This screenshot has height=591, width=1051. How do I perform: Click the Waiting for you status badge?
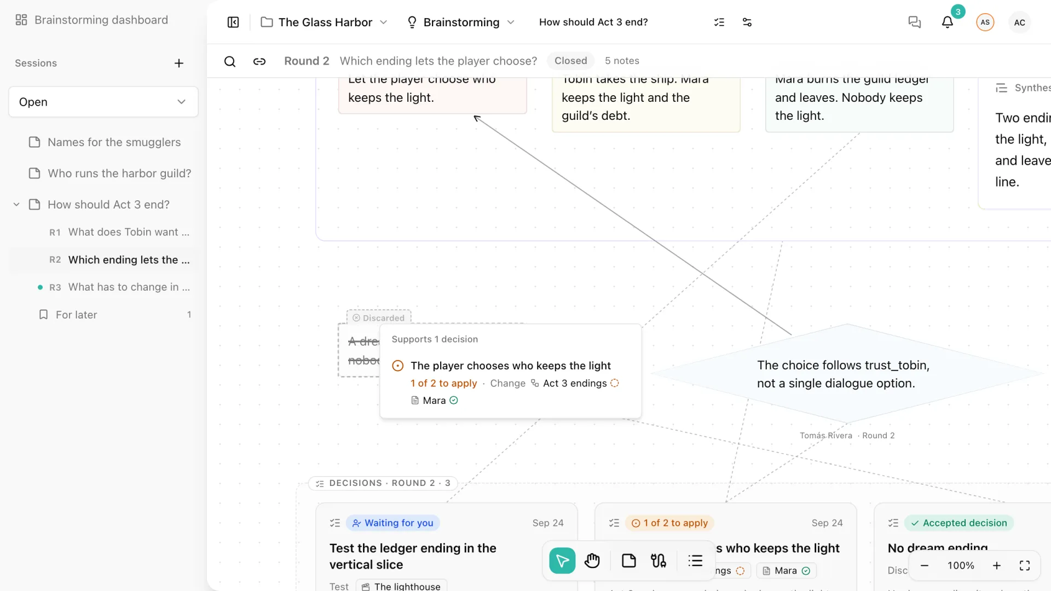click(x=393, y=524)
